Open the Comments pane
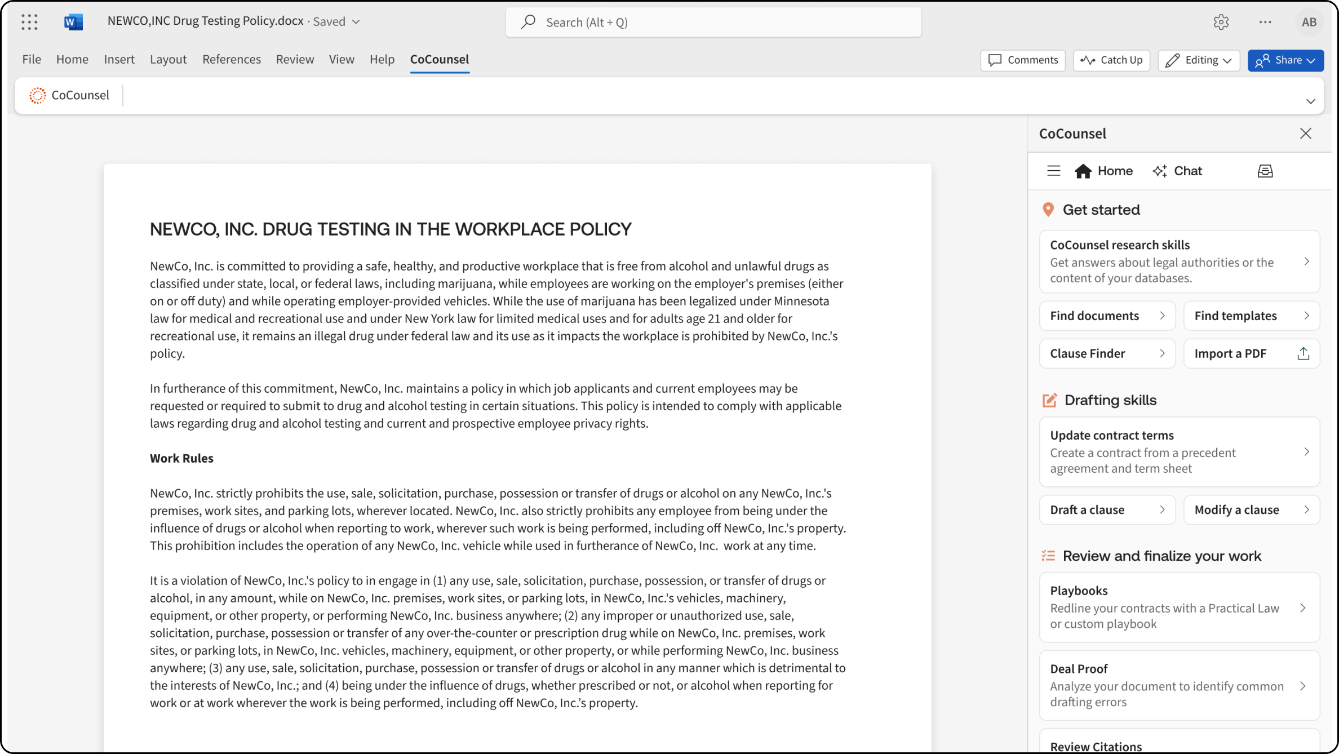The image size is (1339, 754). [x=1023, y=60]
